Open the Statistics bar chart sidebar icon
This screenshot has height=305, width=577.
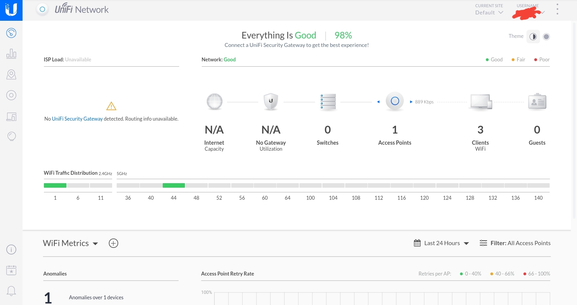(11, 54)
